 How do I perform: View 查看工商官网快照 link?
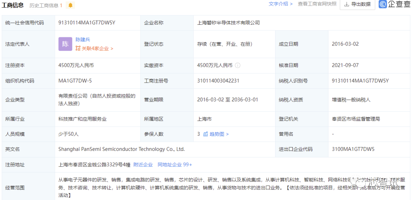(317, 4)
